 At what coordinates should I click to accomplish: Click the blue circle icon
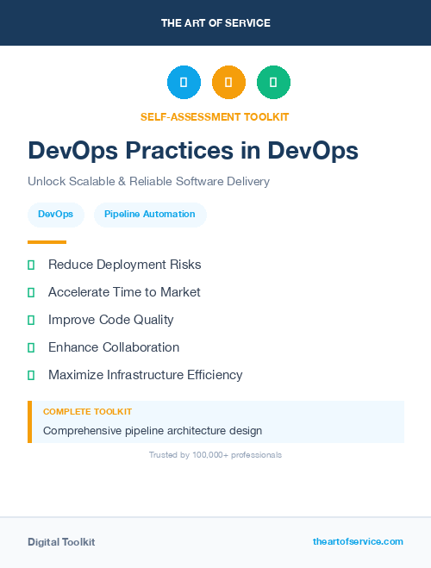[184, 82]
